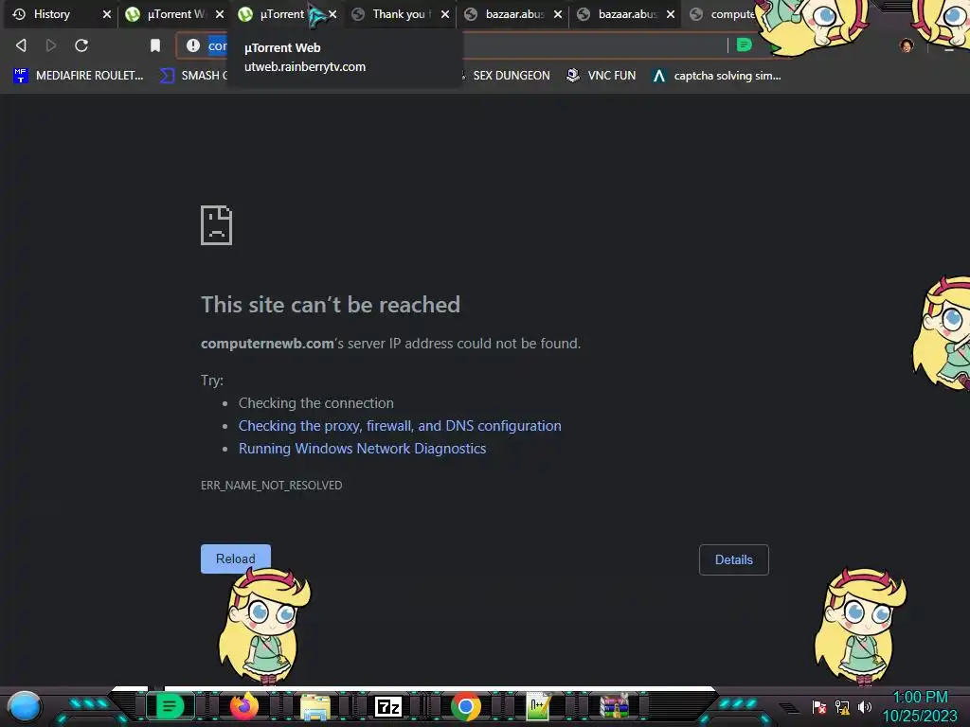970x727 pixels.
Task: Open the Windows Start orb
Action: pos(25,706)
